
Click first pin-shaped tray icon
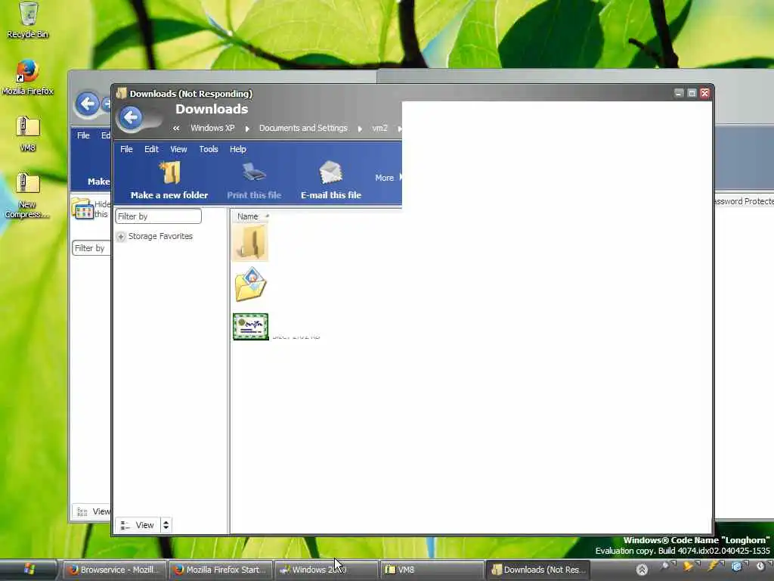[x=665, y=566]
